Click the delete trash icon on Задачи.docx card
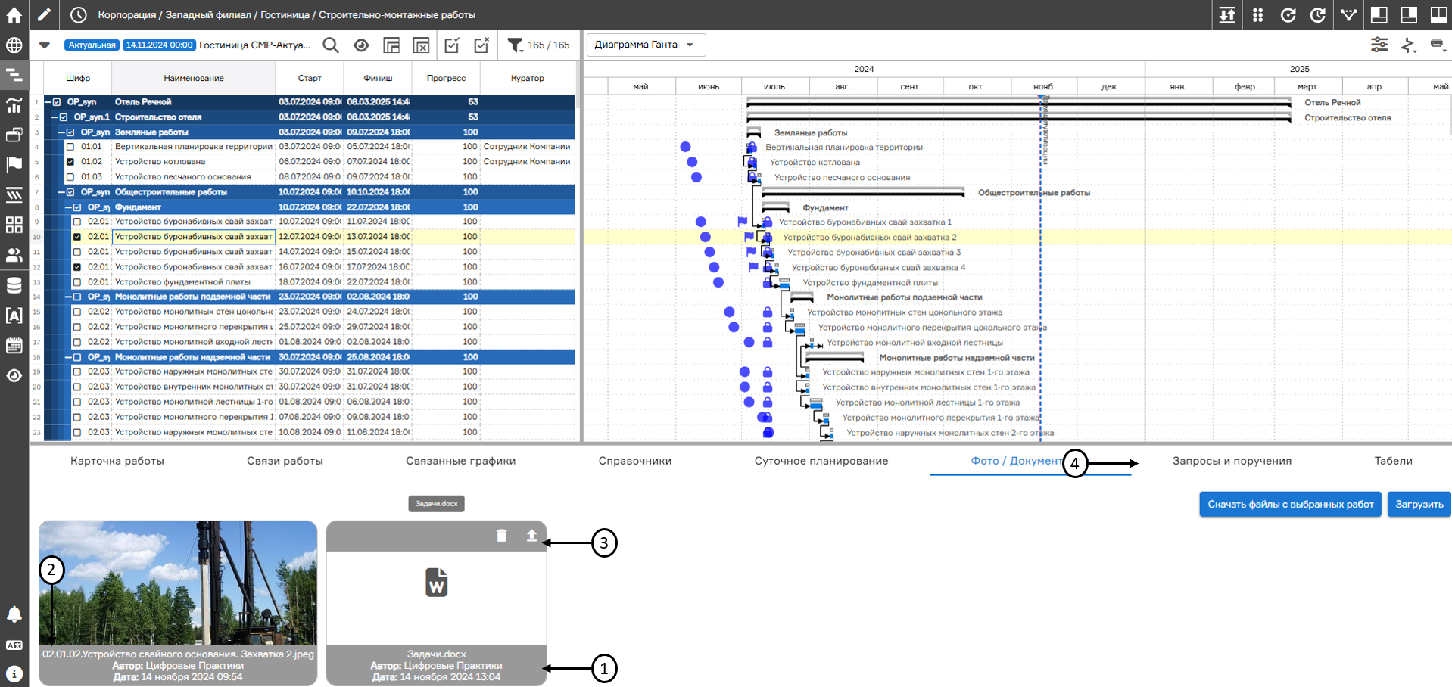This screenshot has width=1452, height=687. click(x=501, y=536)
